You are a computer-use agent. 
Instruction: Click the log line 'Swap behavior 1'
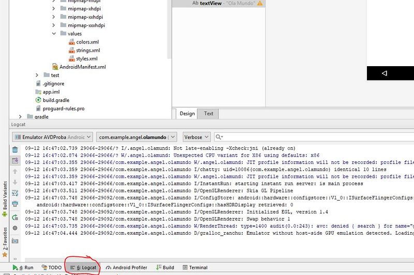click(x=157, y=219)
